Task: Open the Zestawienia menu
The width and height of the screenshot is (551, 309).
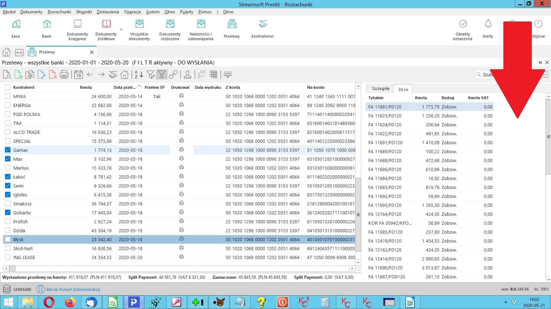Action: tap(108, 12)
